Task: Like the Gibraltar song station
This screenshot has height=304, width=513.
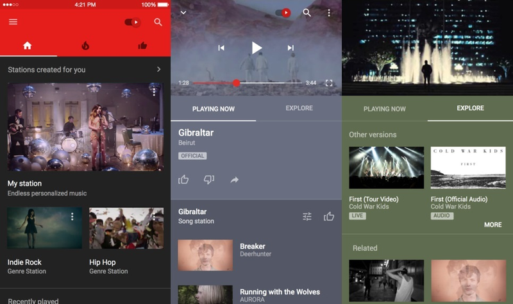Action: tap(329, 216)
